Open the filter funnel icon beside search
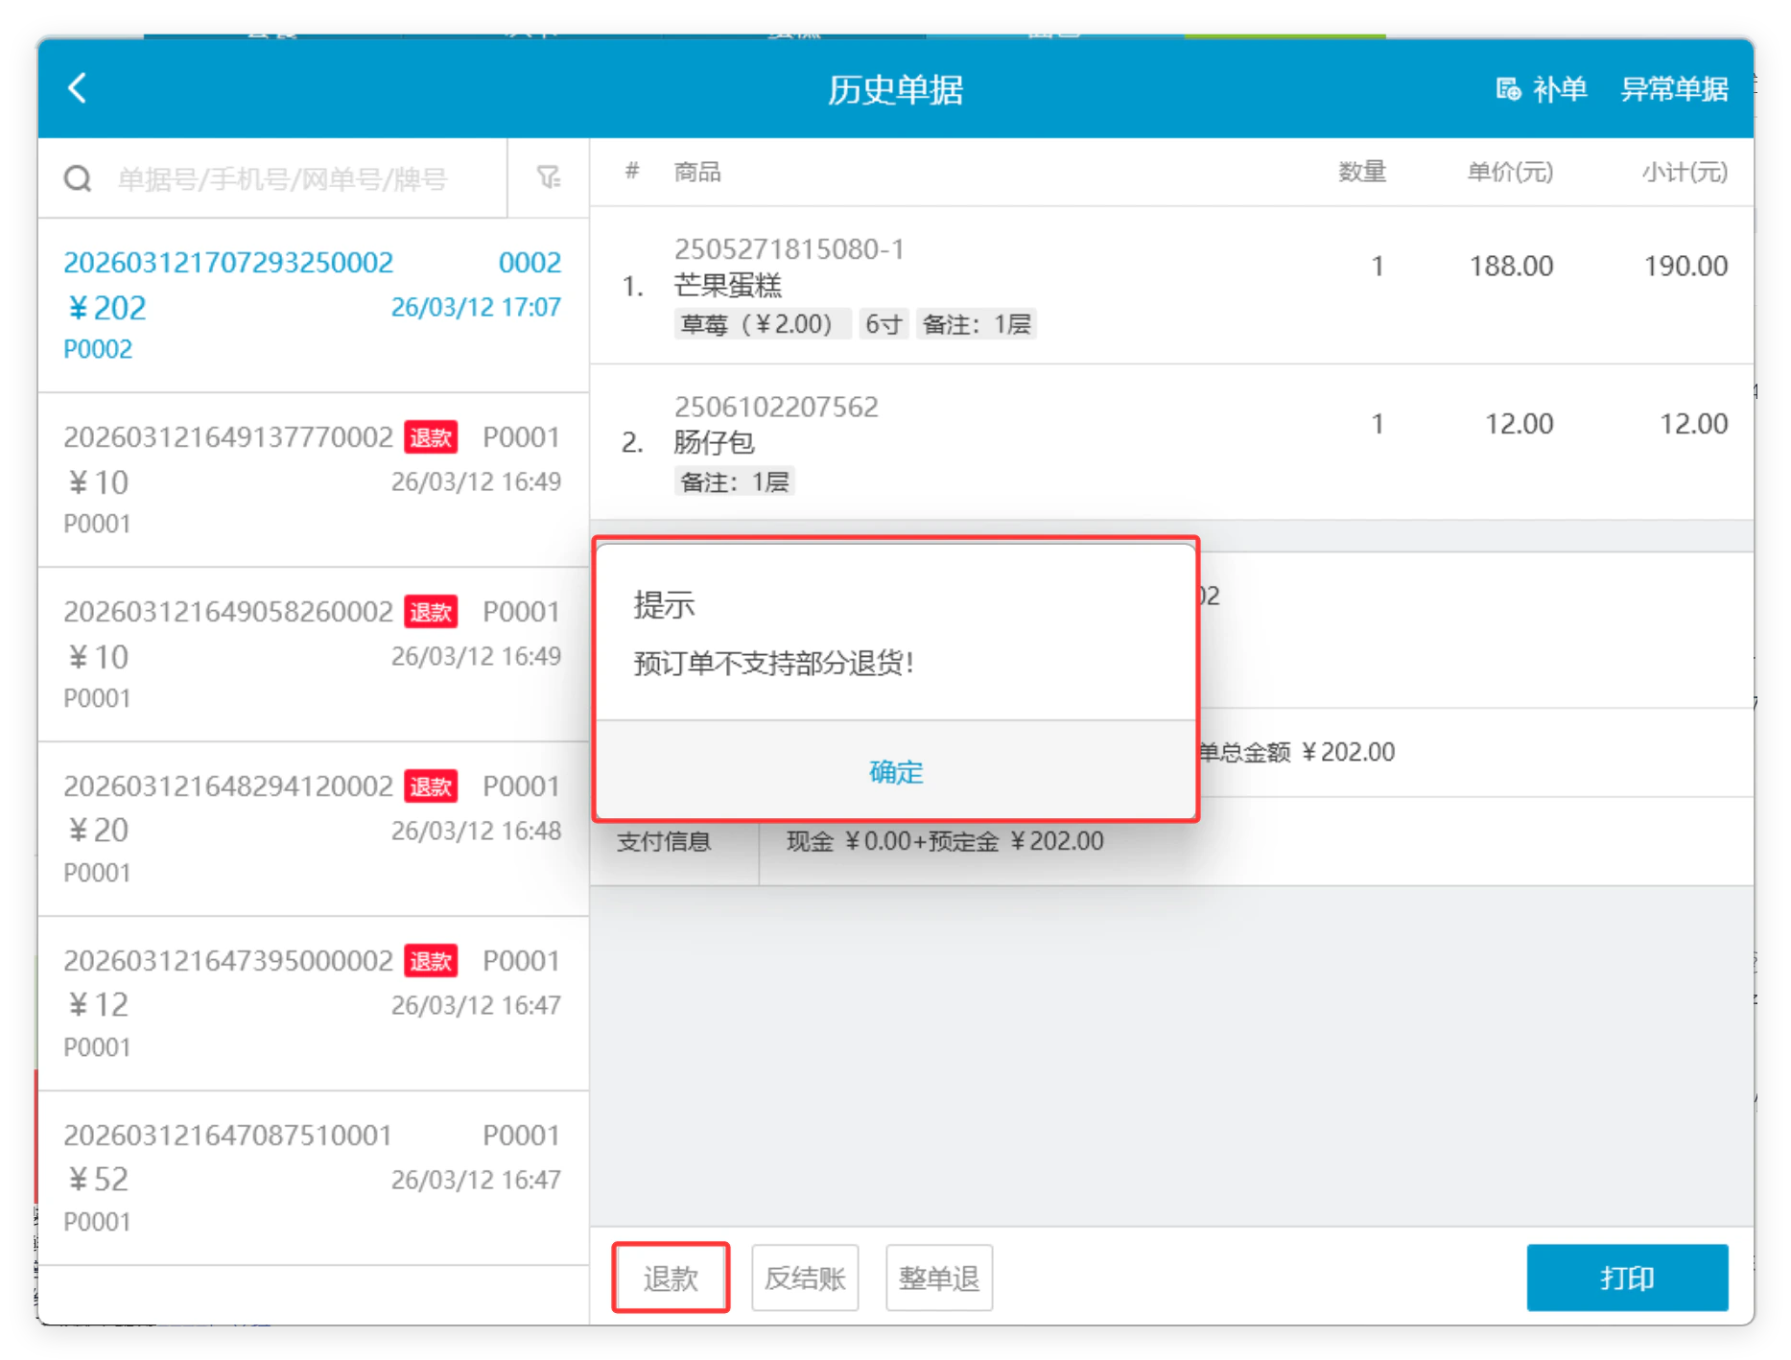The width and height of the screenshot is (1791, 1360). [x=549, y=177]
